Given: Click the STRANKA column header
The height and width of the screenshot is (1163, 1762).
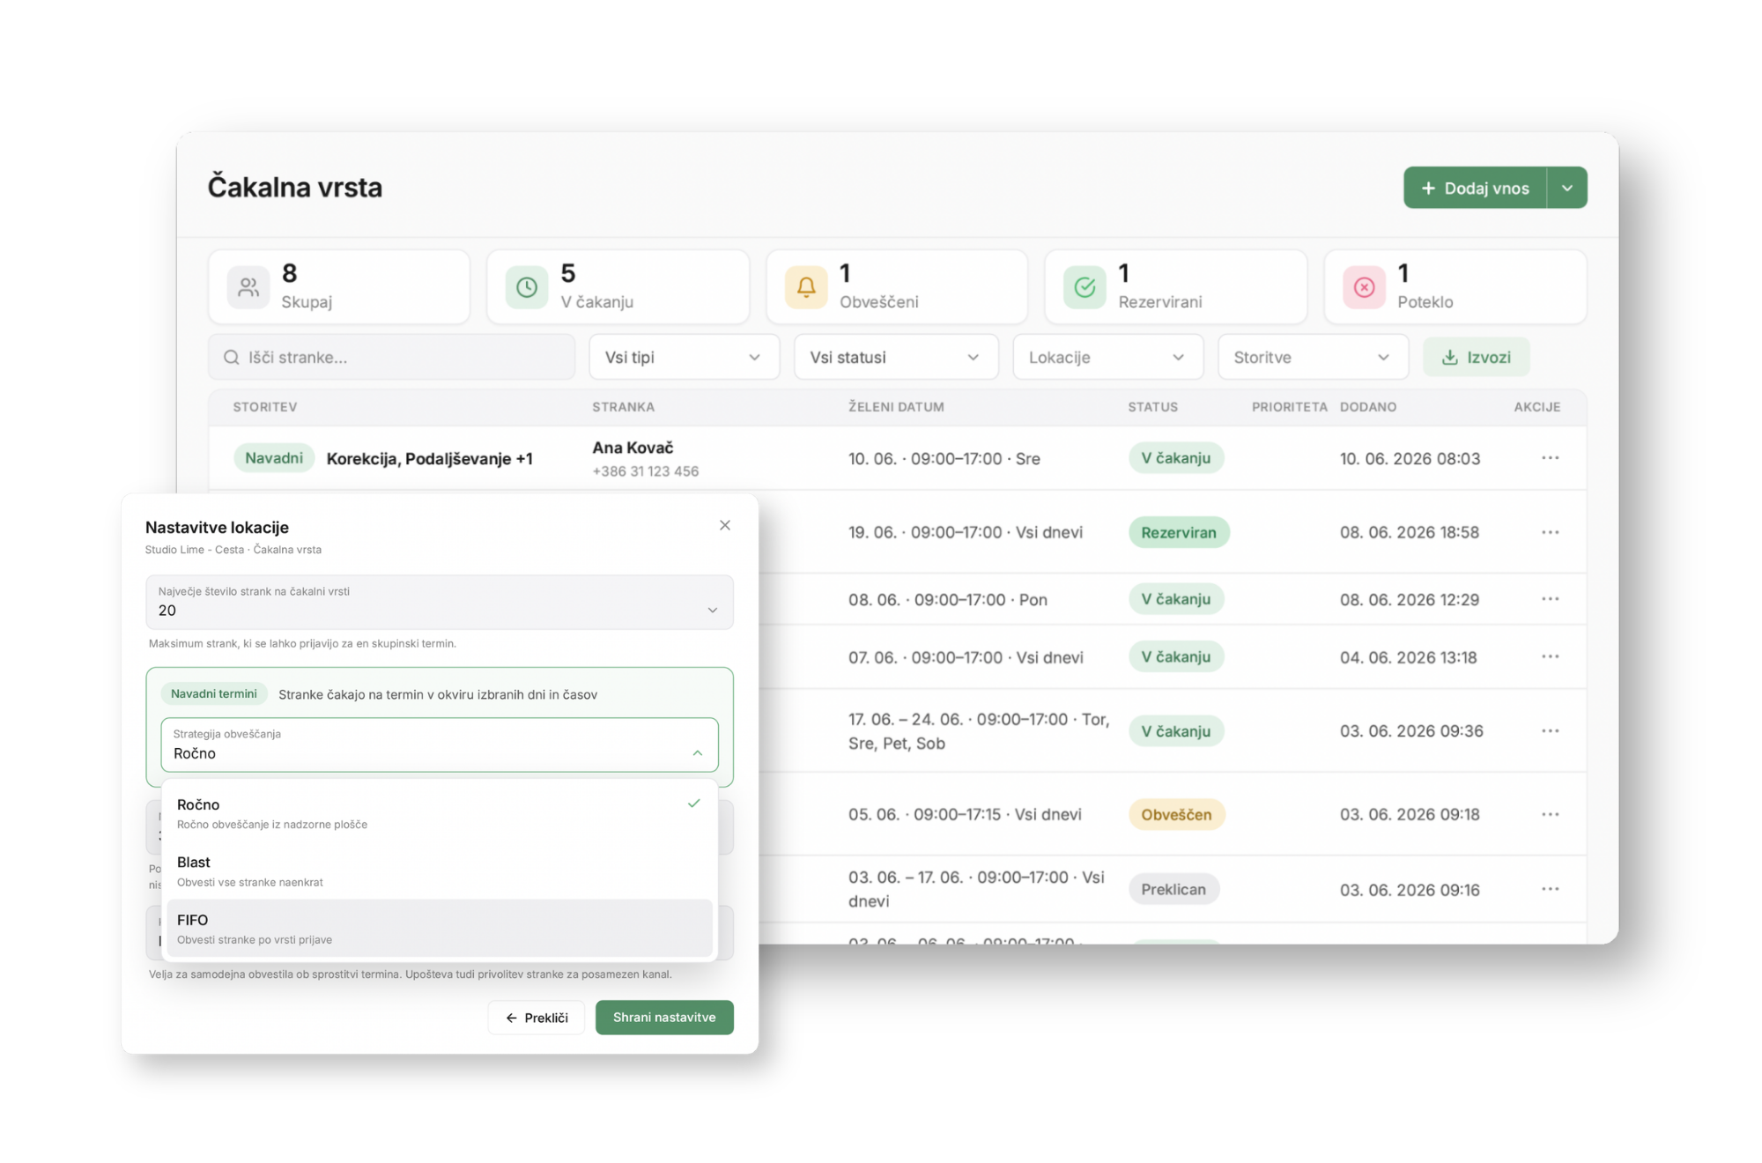Looking at the screenshot, I should 623,407.
